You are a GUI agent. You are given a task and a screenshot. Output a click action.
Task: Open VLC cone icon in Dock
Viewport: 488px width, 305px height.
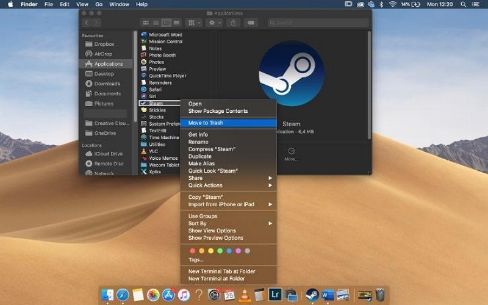(x=245, y=295)
